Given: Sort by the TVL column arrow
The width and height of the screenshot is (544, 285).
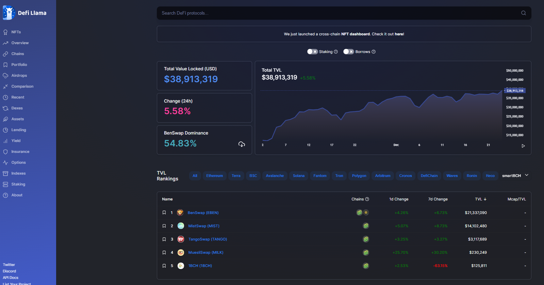Looking at the screenshot, I should 485,199.
